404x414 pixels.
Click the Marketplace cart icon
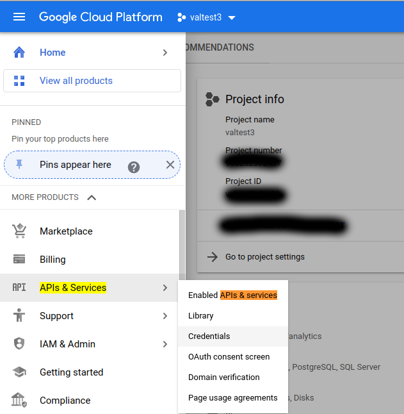(x=19, y=231)
